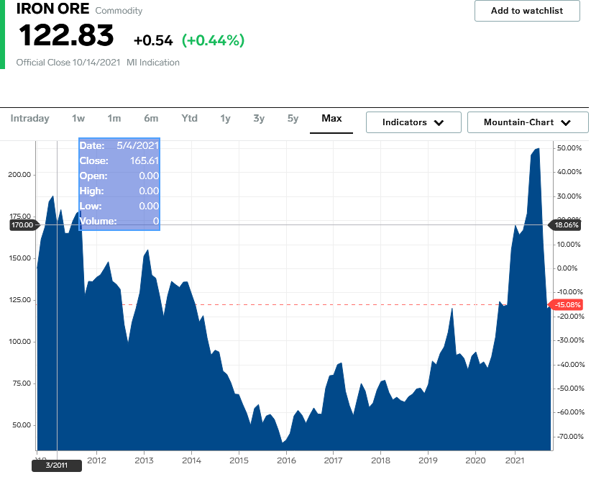Click the data tooltip showing Close 165.61

(x=119, y=184)
